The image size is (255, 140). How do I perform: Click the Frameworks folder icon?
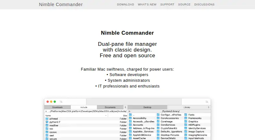click(x=186, y=118)
